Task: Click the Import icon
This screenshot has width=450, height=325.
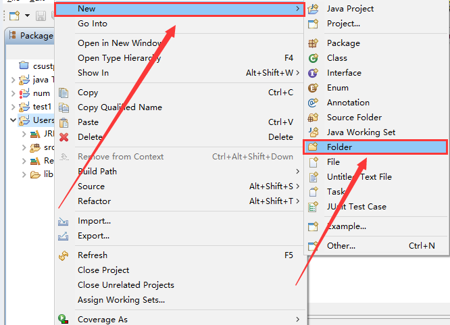Action: point(64,222)
